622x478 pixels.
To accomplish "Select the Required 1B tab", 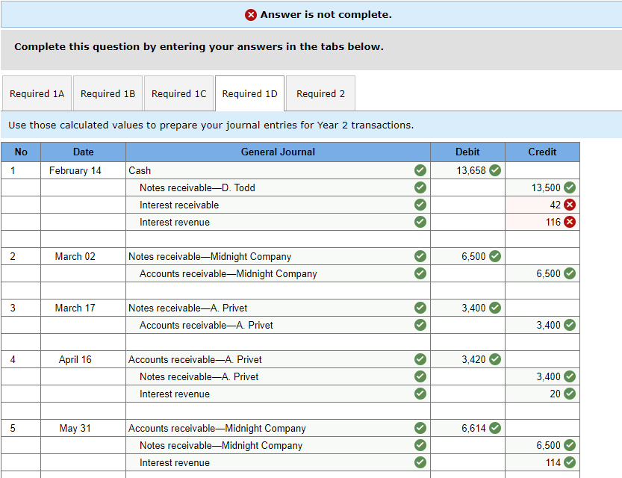I will pyautogui.click(x=108, y=93).
